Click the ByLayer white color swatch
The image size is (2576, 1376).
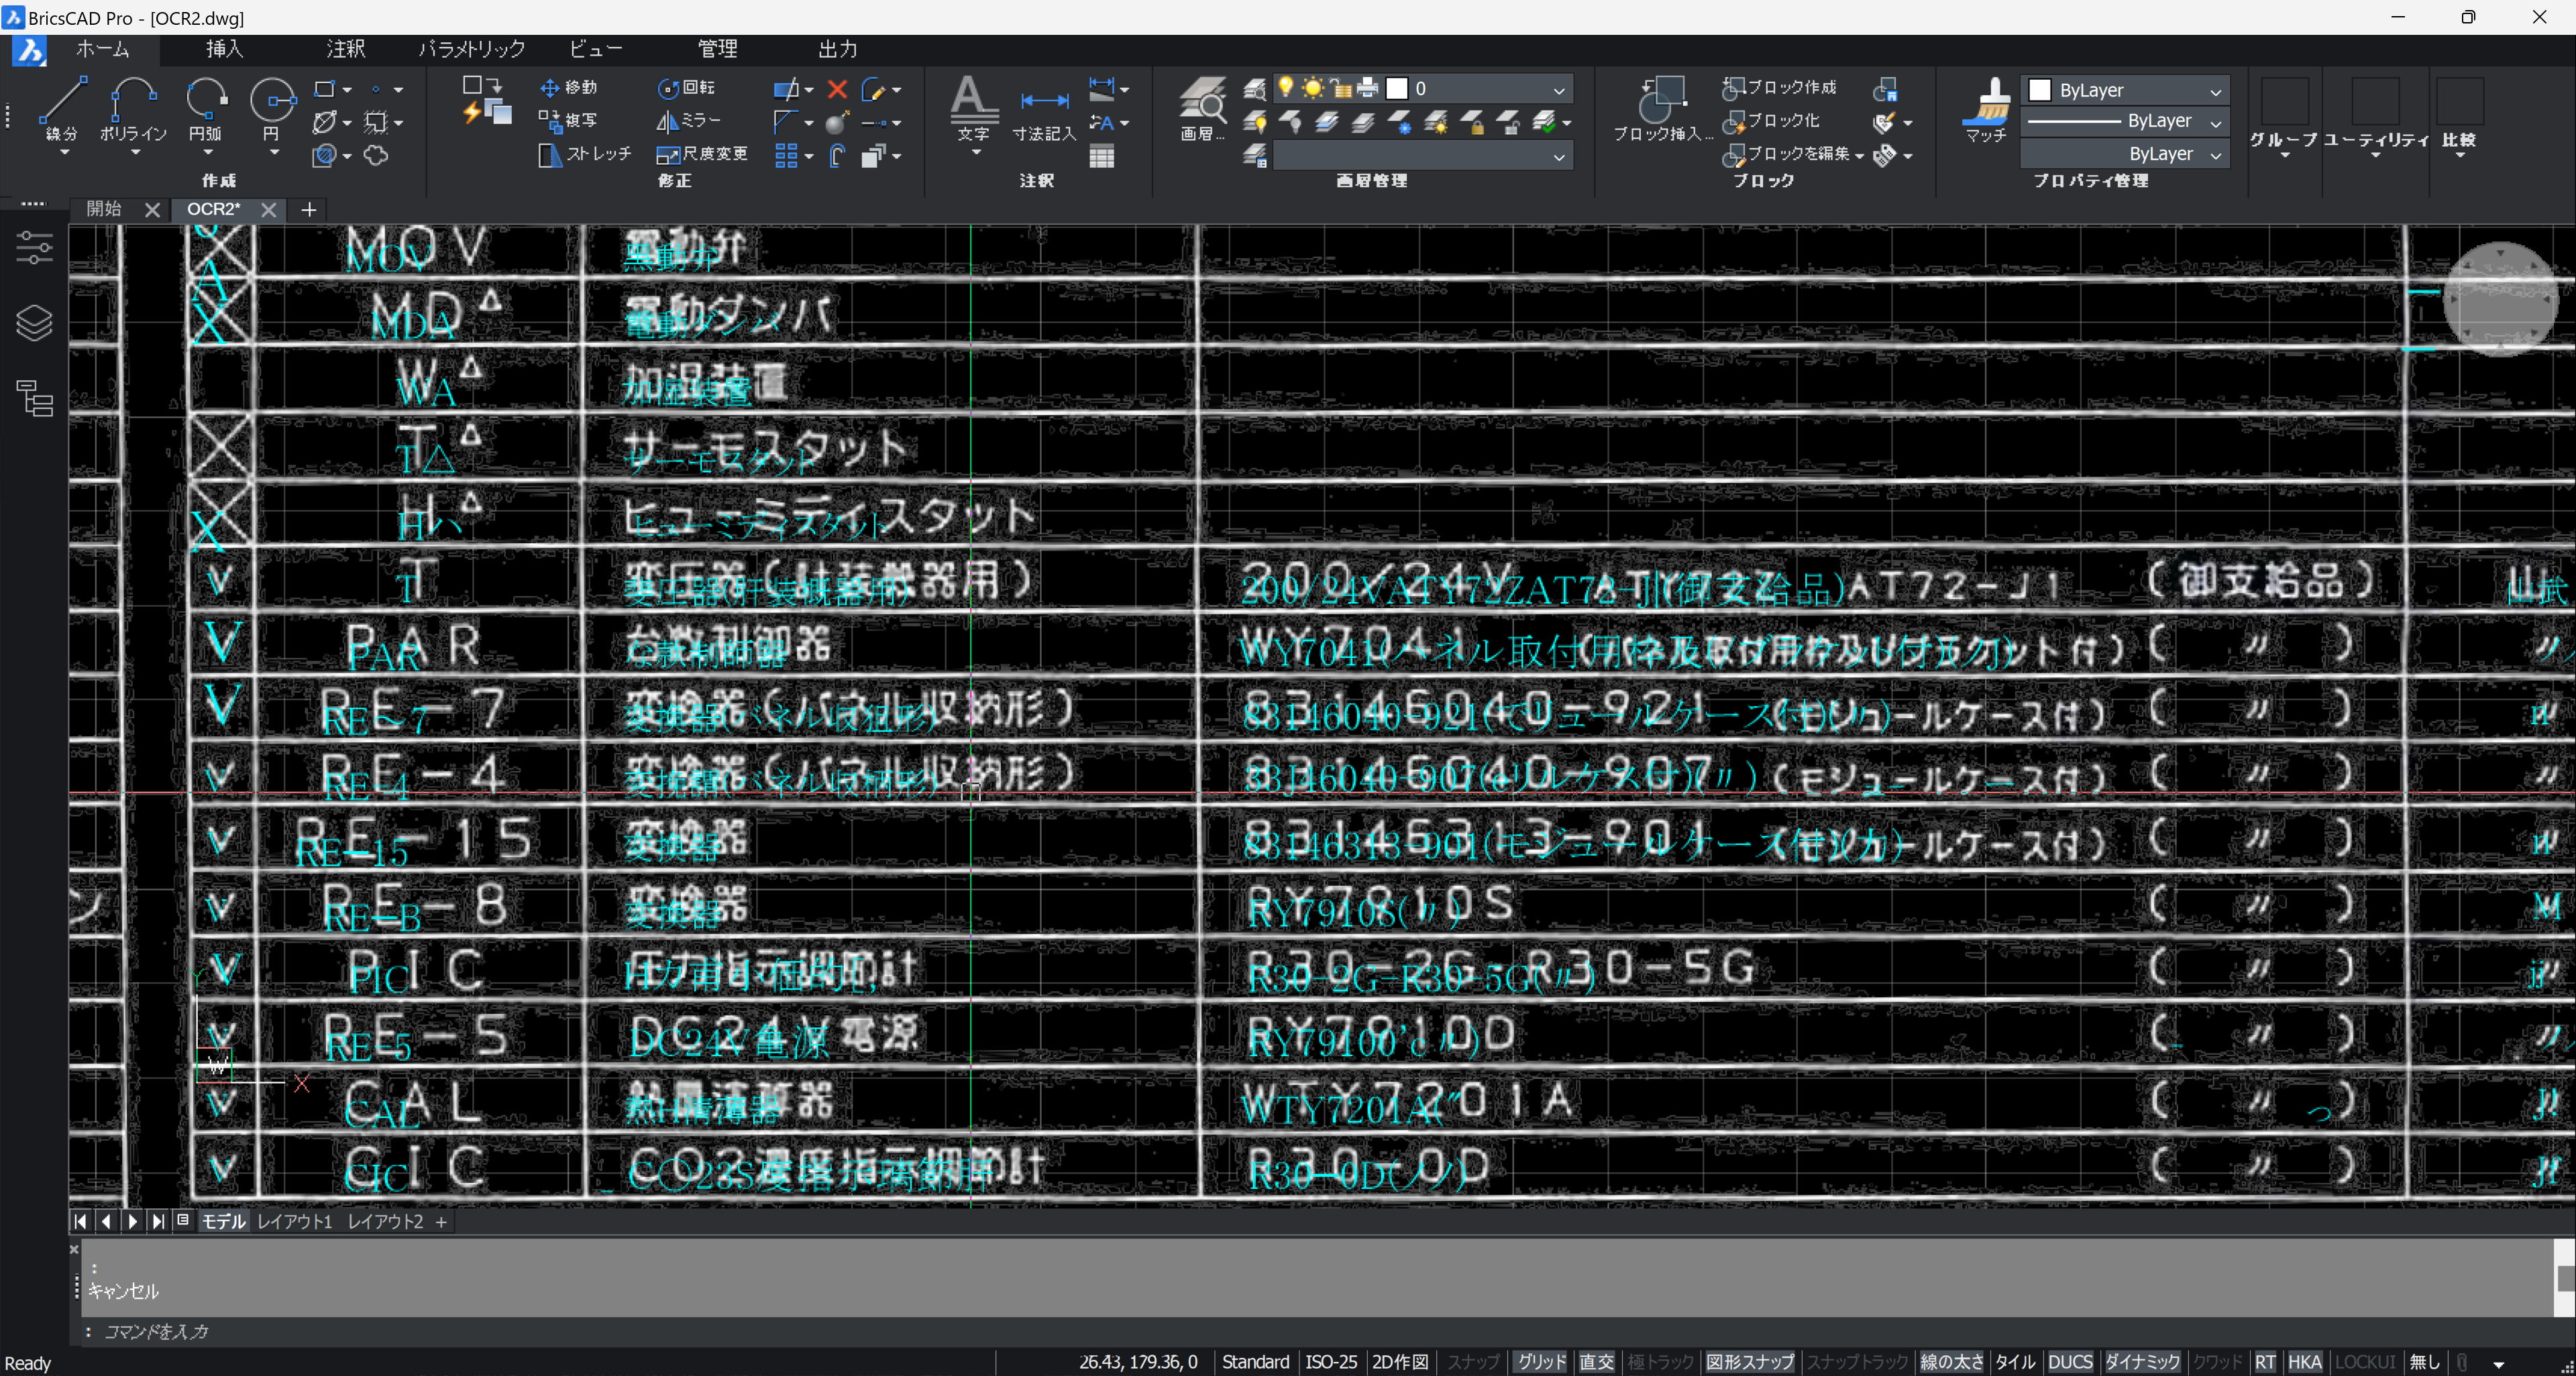coord(2040,90)
